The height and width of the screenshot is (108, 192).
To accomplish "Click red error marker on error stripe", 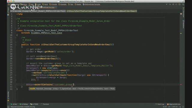I will point(181,85).
